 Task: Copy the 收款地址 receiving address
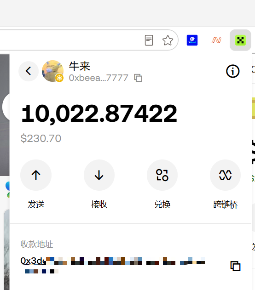[x=235, y=266]
